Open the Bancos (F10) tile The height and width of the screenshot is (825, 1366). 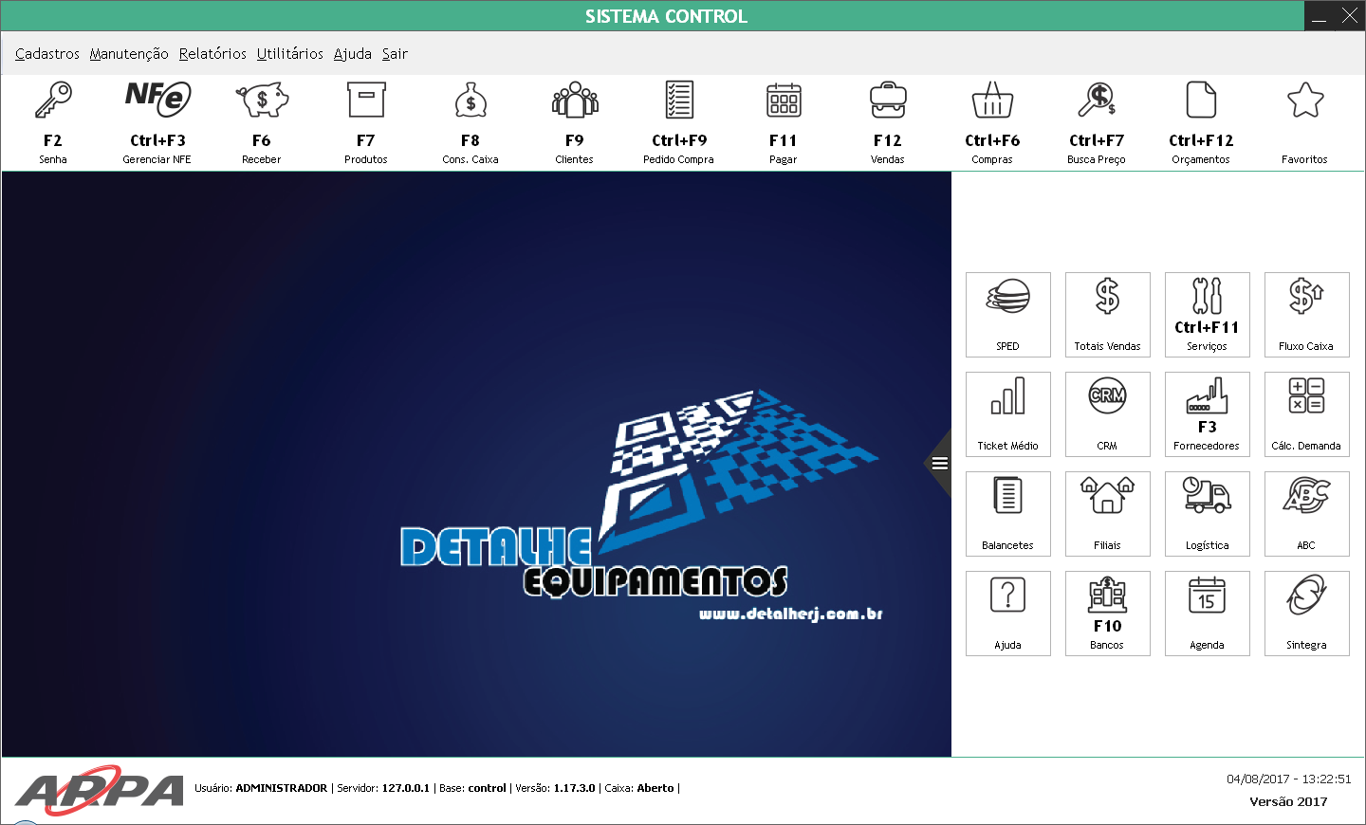[1108, 614]
